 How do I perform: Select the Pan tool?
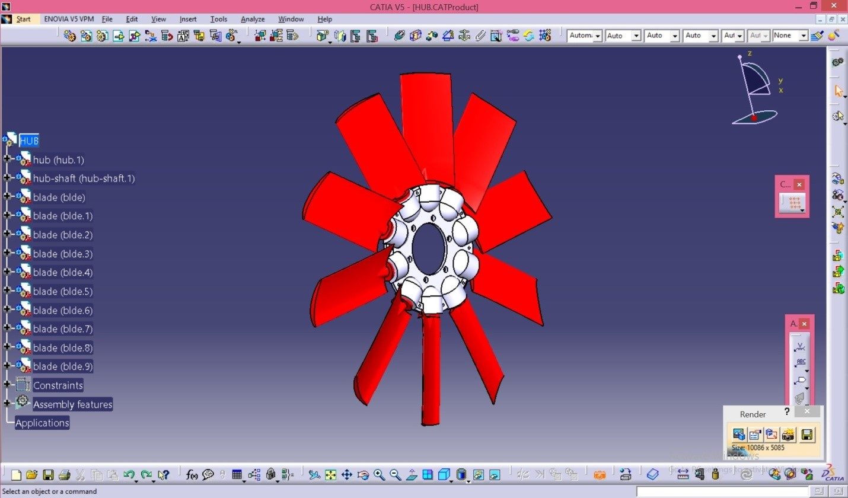[346, 475]
